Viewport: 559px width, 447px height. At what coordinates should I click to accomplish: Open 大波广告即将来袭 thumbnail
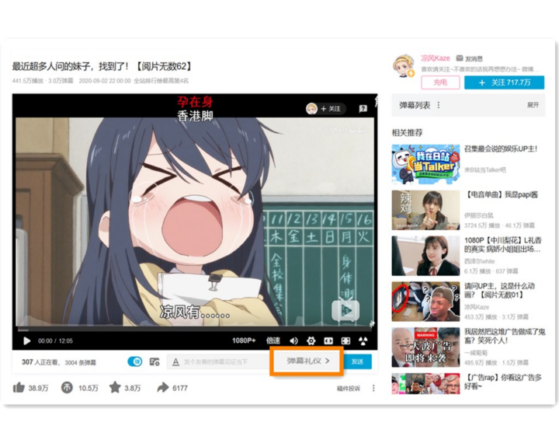(x=425, y=347)
